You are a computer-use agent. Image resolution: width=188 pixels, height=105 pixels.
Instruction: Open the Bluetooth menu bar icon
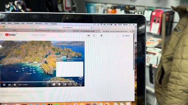coord(98,24)
